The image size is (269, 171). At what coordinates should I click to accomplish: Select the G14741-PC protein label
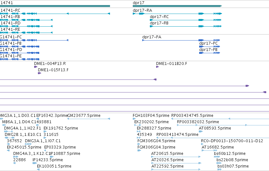11,37
